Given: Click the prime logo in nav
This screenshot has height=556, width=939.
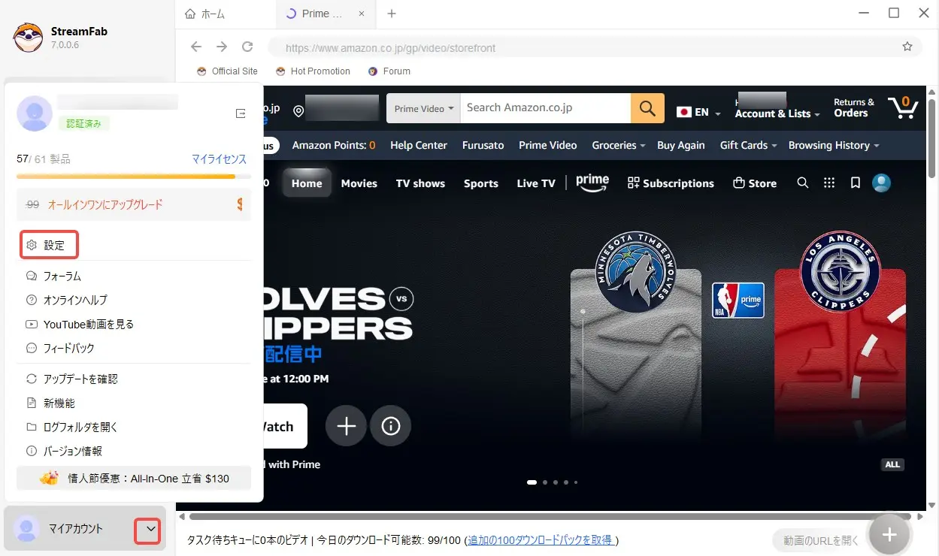Looking at the screenshot, I should 592,182.
